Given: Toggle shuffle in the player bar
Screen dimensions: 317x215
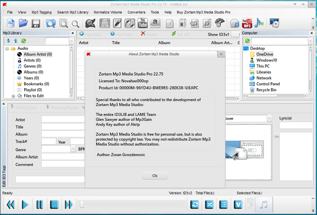Looking at the screenshot, I should (209, 205).
